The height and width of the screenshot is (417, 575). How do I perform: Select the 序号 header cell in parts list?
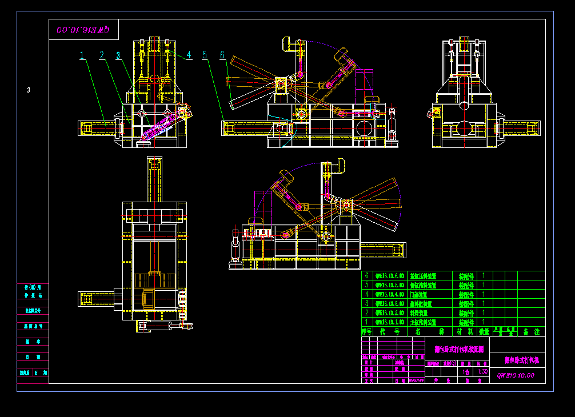click(x=366, y=331)
